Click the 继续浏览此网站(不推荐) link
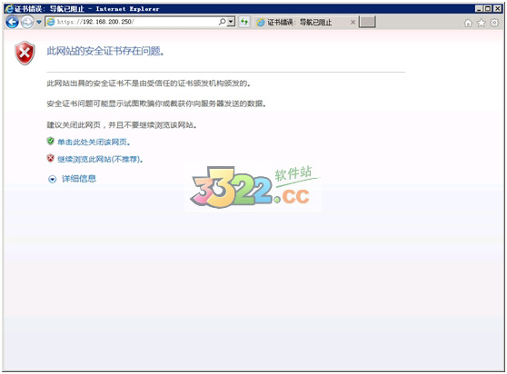The height and width of the screenshot is (374, 507). 100,159
